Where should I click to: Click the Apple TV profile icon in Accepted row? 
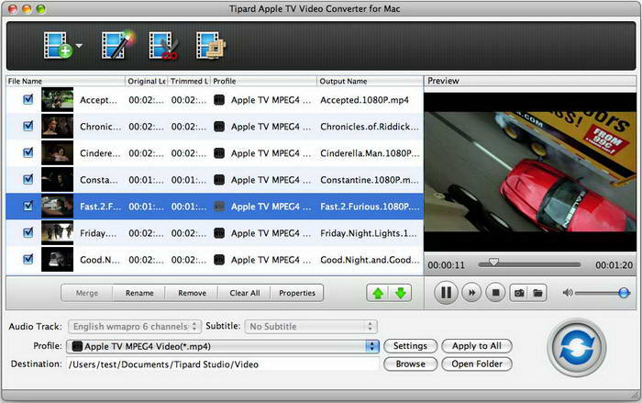(219, 100)
